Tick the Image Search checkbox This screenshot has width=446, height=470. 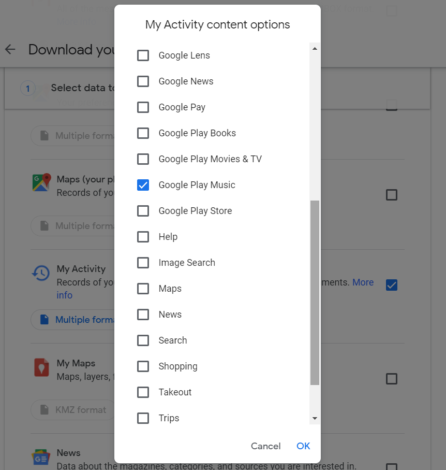143,263
